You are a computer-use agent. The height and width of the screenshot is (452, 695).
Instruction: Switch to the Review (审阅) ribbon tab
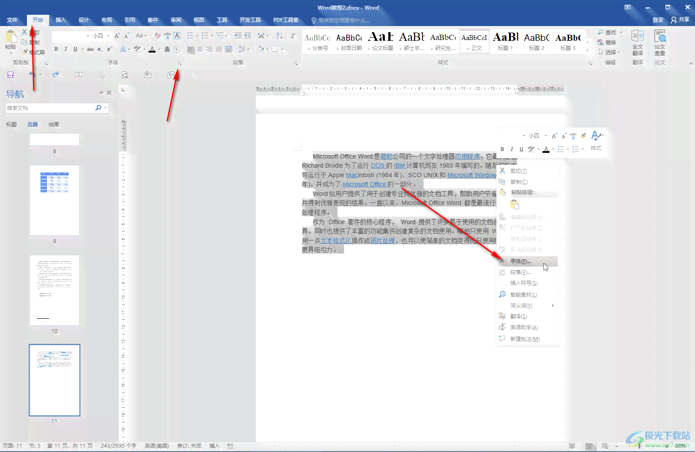pos(176,20)
